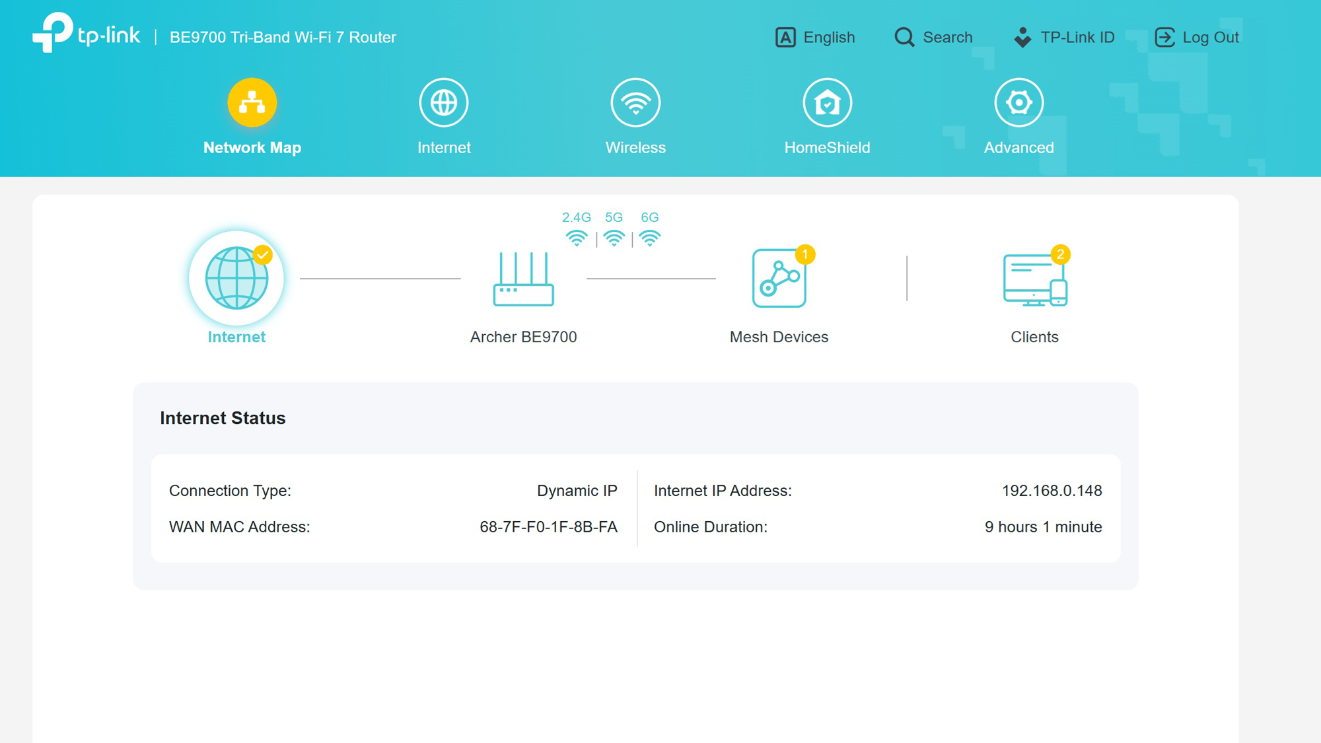Select the Mesh Devices icon
Image resolution: width=1321 pixels, height=743 pixels.
(779, 279)
